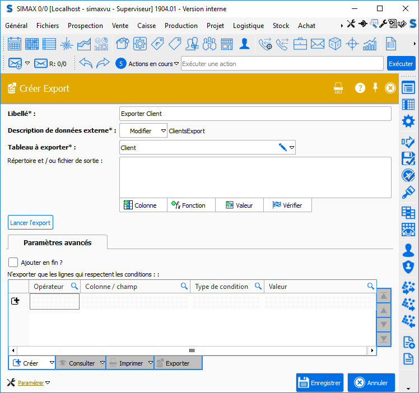Click the undo arrow in the actions bar
Viewport: 419px width, 393px height.
85,63
